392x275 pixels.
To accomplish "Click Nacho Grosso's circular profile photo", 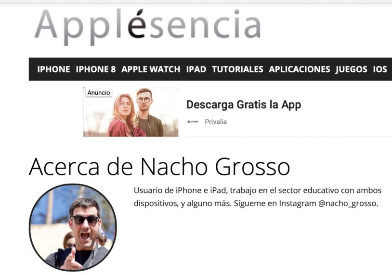I will tap(73, 227).
